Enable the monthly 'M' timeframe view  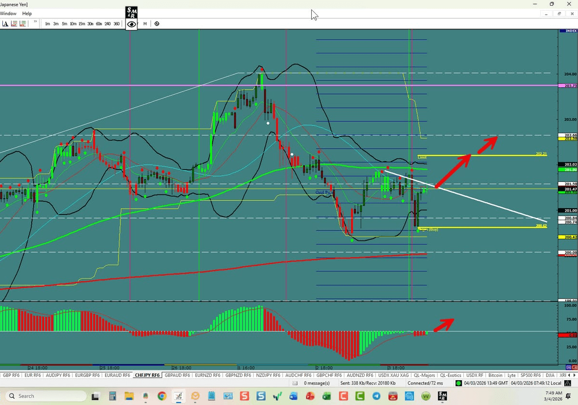point(145,24)
